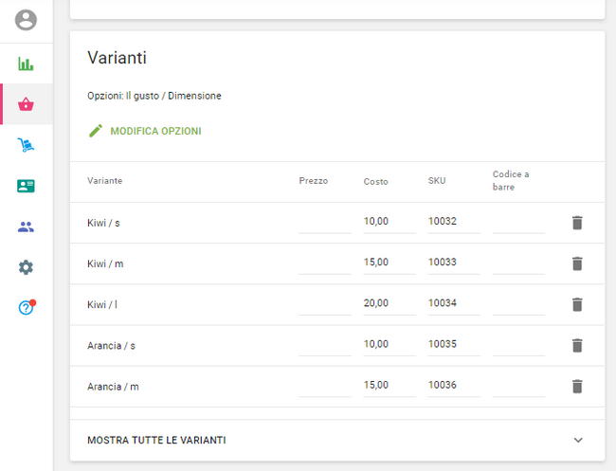This screenshot has height=471, width=616.
Task: Remove the Kiwi / l variant row
Action: click(577, 304)
